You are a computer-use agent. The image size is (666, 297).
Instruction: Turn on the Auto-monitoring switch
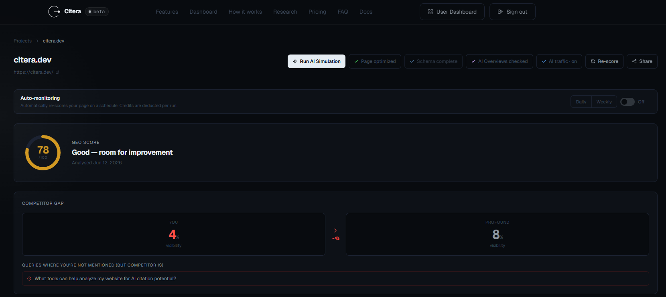pyautogui.click(x=627, y=102)
